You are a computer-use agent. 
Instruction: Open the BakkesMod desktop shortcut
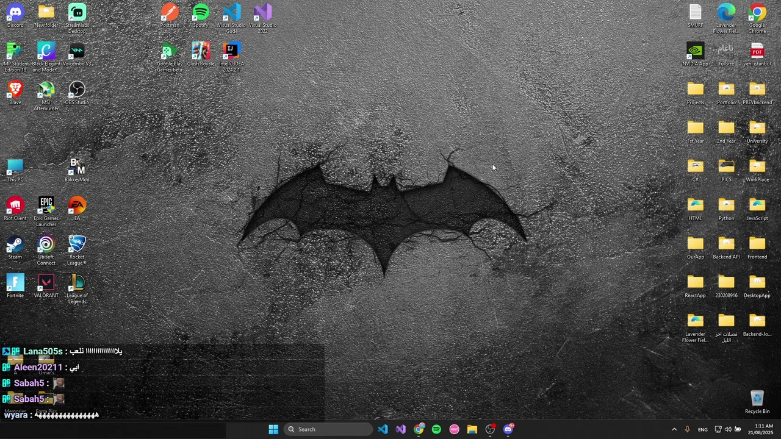tap(77, 170)
